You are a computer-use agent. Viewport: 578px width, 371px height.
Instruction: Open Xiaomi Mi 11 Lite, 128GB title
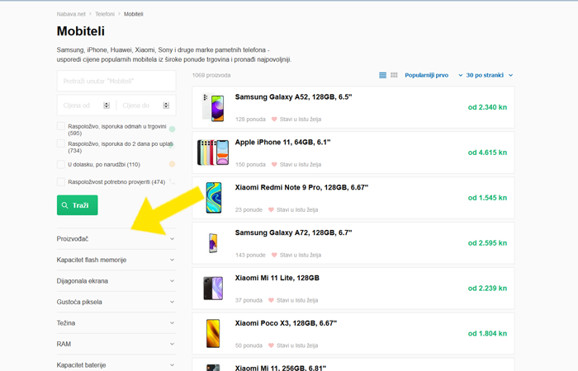[x=277, y=278]
